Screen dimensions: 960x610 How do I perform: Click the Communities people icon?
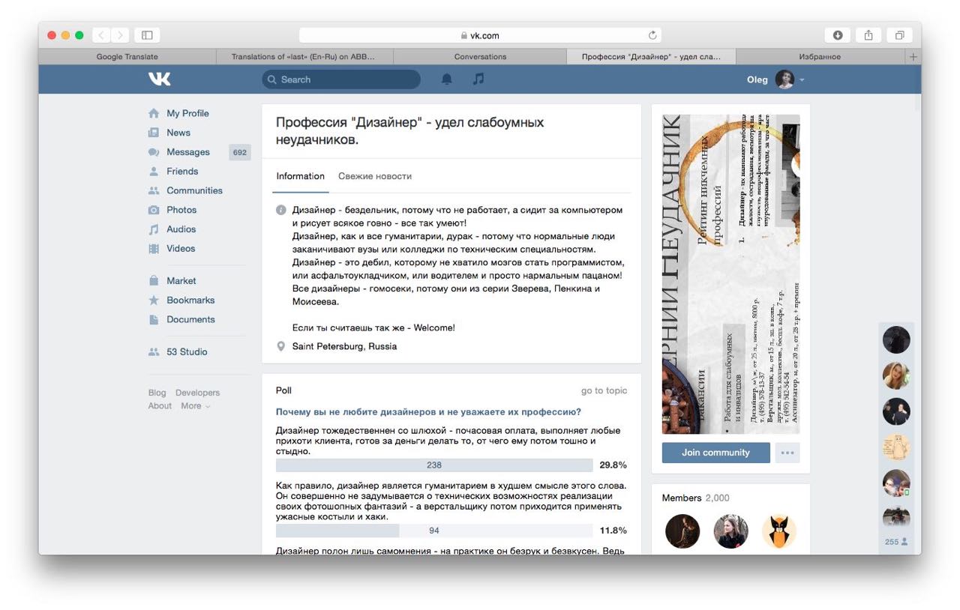154,190
